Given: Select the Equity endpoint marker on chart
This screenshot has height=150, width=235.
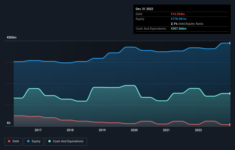Looking at the screenshot, I should (x=230, y=43).
